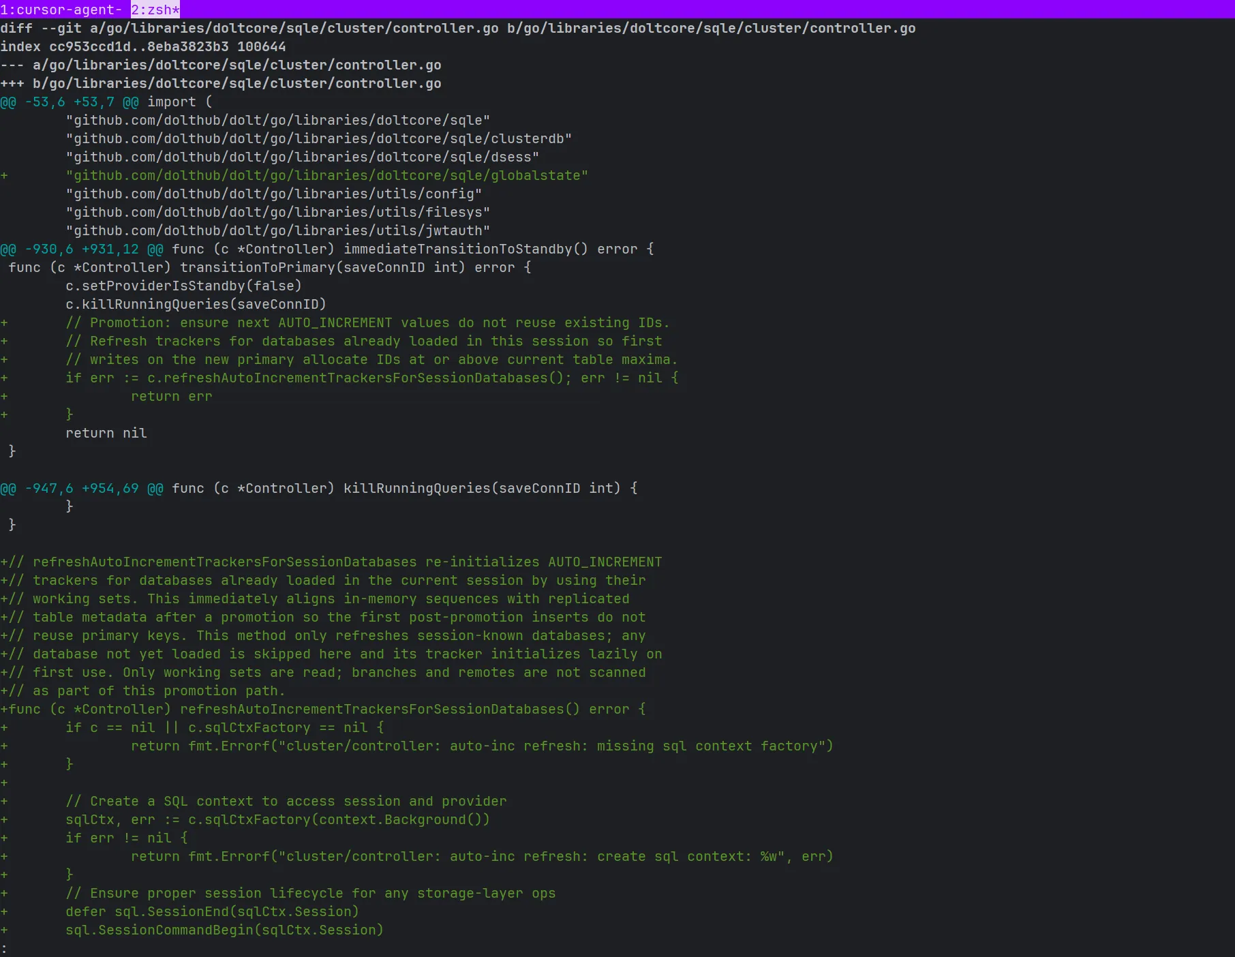The height and width of the screenshot is (957, 1235).
Task: Select the commit index cc953ccd1d..8eba3823b3
Action: [143, 46]
